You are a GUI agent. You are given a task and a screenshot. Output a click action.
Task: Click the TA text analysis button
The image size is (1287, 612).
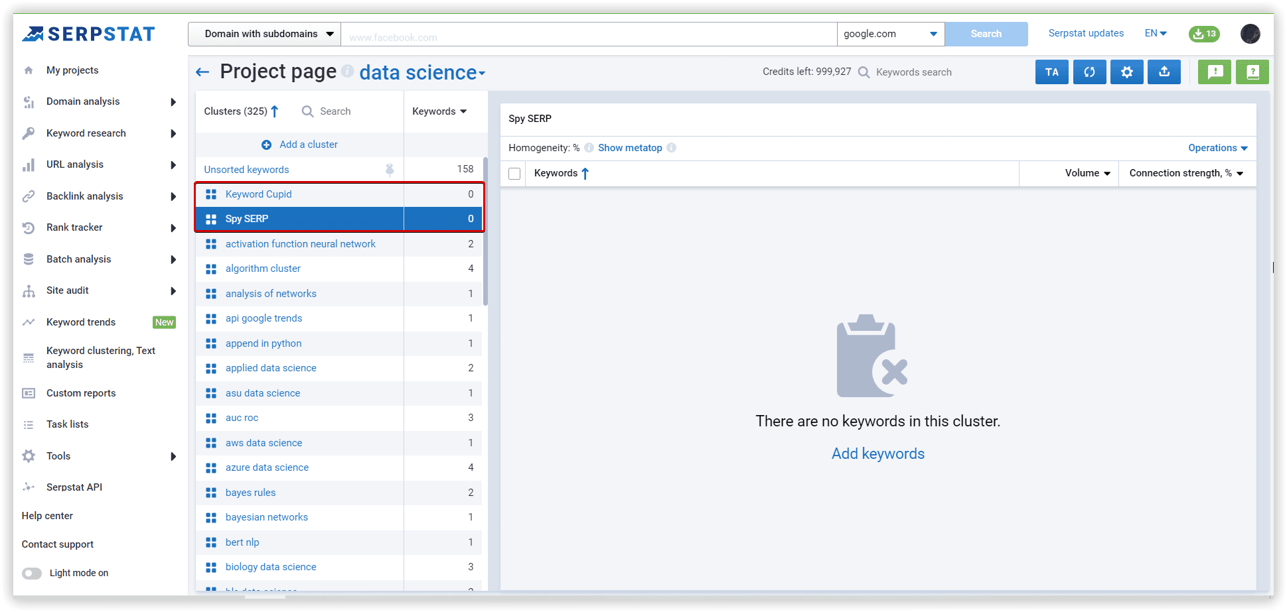[x=1051, y=72]
